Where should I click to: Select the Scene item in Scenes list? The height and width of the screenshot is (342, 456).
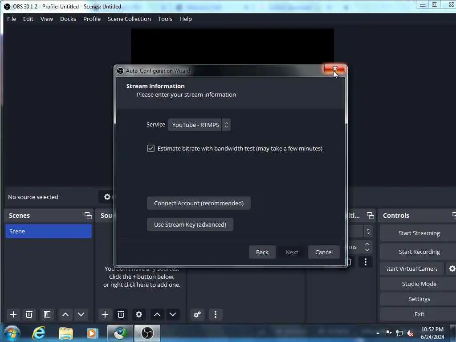49,231
